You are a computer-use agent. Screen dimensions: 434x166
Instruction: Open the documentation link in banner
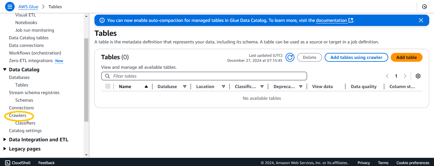(x=331, y=20)
